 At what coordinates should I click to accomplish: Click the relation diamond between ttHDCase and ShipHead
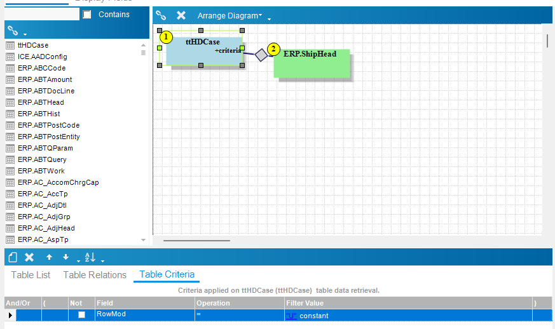click(x=261, y=55)
